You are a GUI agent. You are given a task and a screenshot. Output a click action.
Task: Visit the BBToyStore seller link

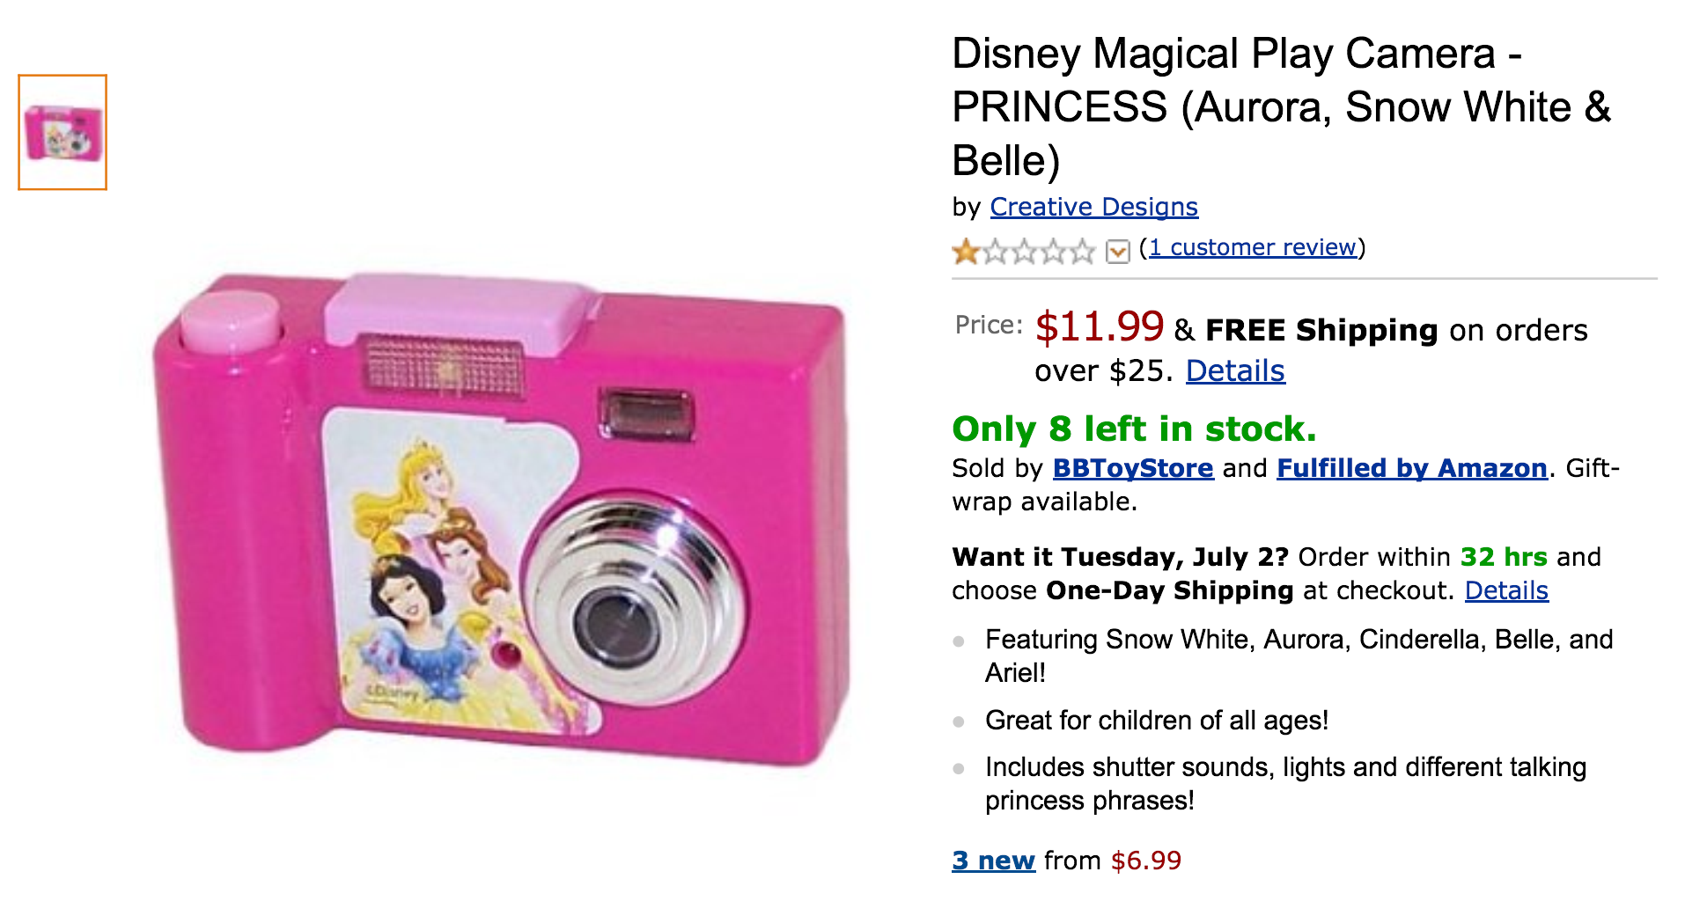pos(1133,468)
